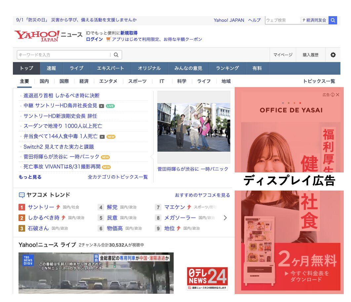
Task: Open the Yahoo! JAPAN top link
Action: [x=229, y=20]
